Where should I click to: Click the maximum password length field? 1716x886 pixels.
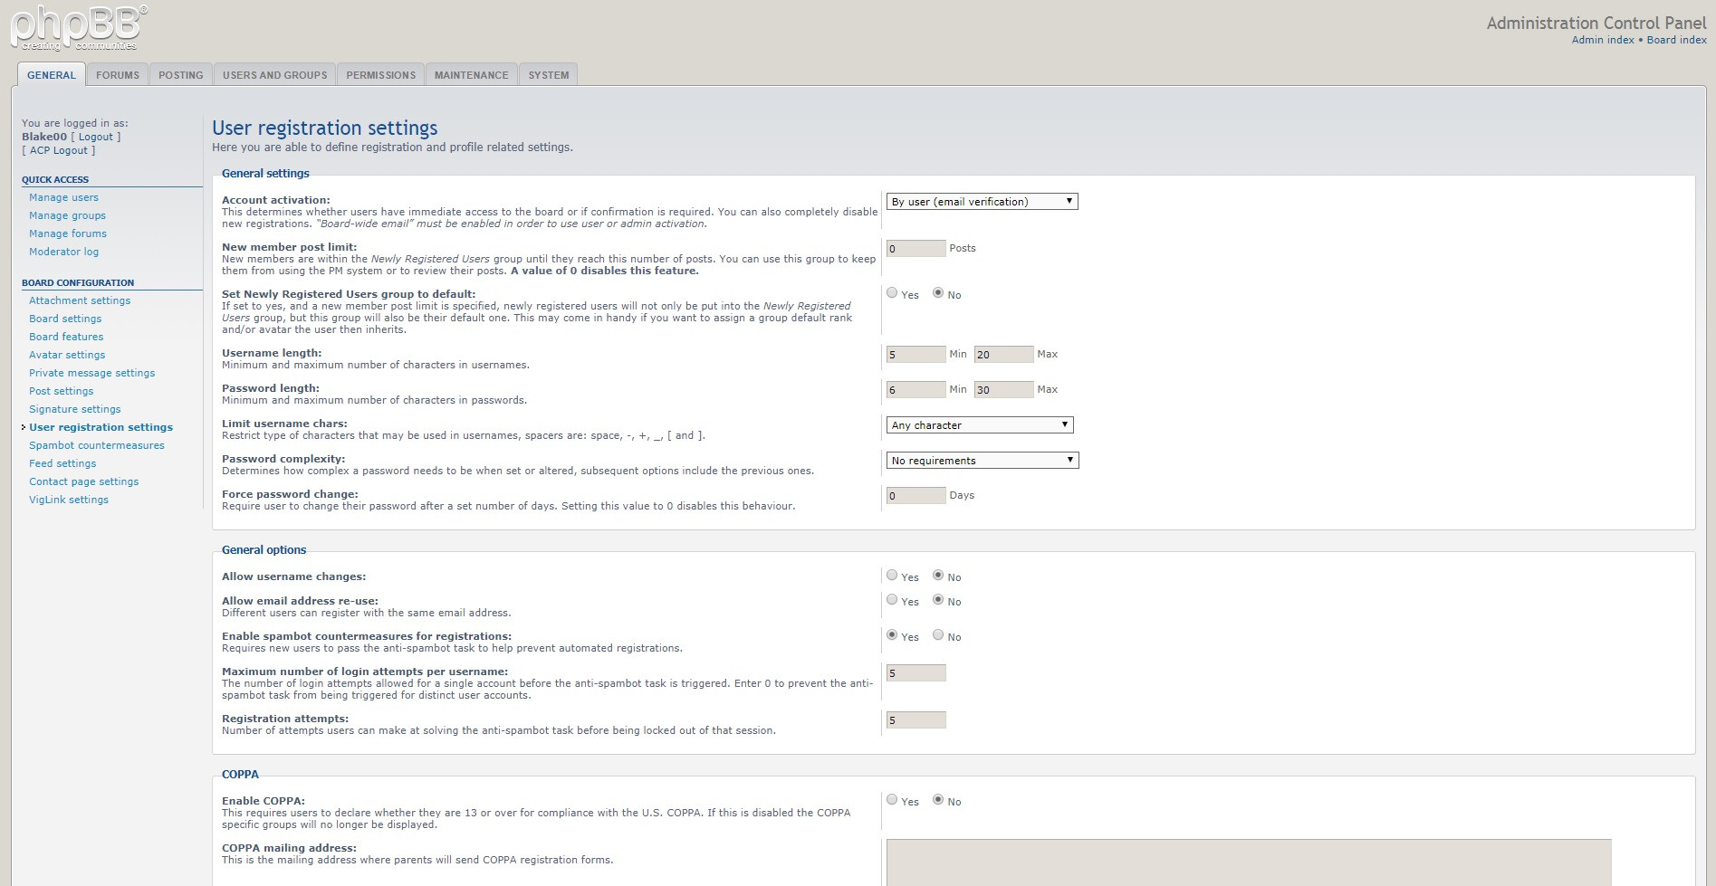pos(1003,390)
